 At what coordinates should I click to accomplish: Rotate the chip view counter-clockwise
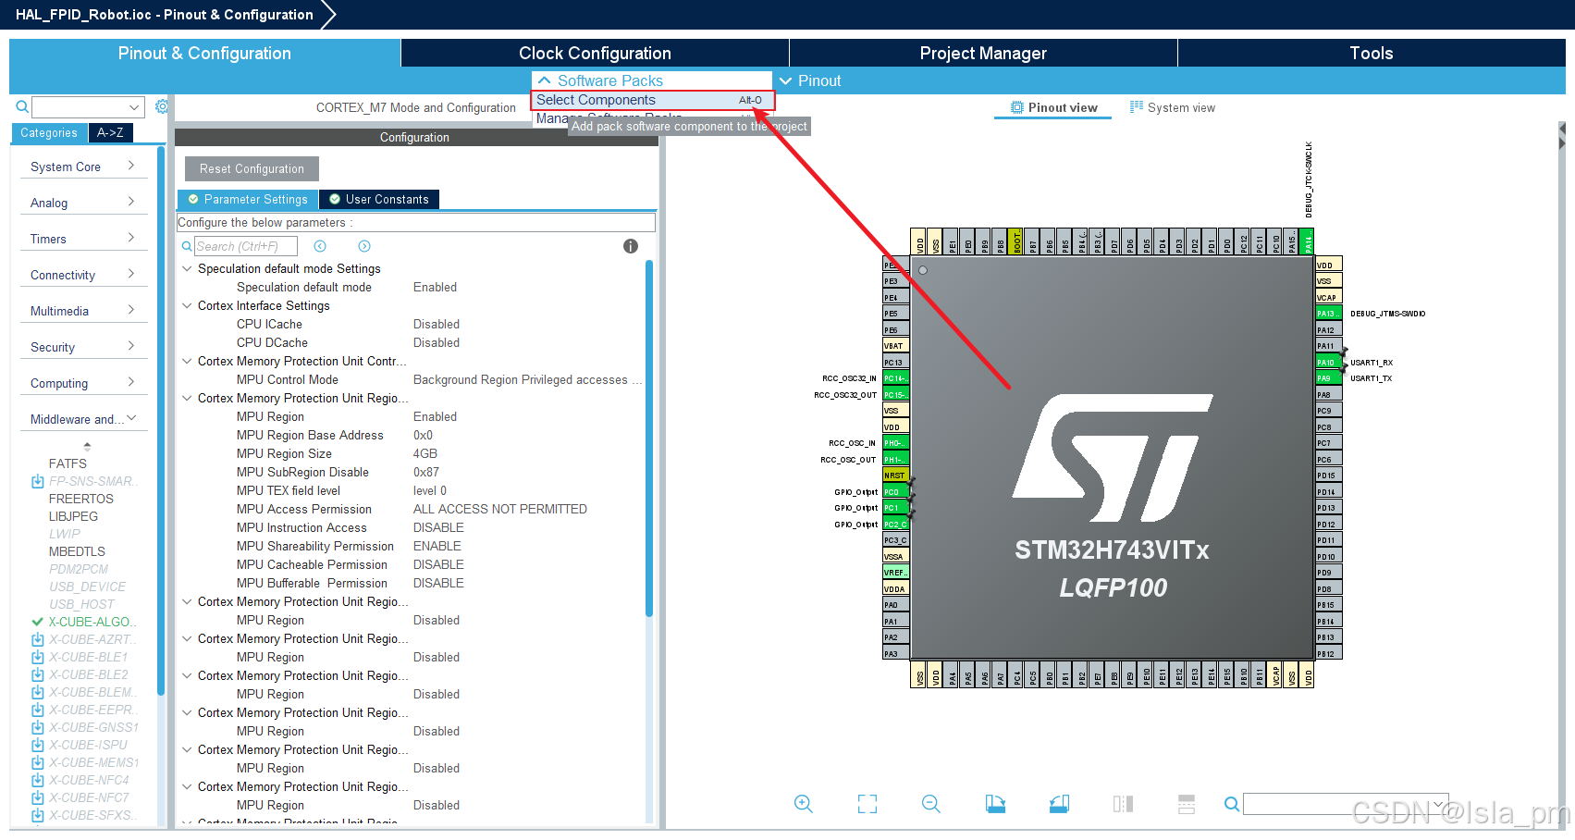pos(1060,804)
